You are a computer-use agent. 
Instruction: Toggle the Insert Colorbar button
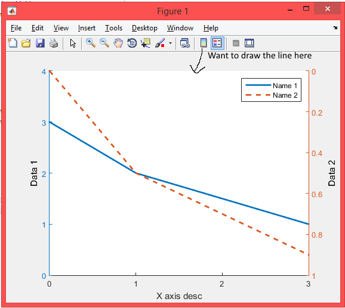(x=204, y=43)
